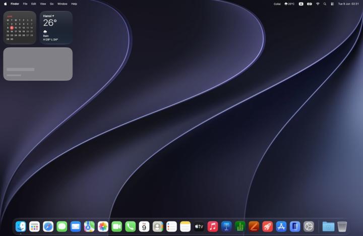The width and height of the screenshot is (363, 236).
Task: Click the date and time Tue 9 Jun
Action: click(x=348, y=4)
